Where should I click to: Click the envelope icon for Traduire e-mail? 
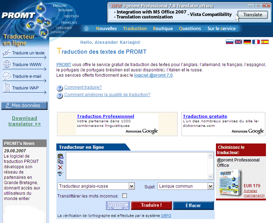7,76
